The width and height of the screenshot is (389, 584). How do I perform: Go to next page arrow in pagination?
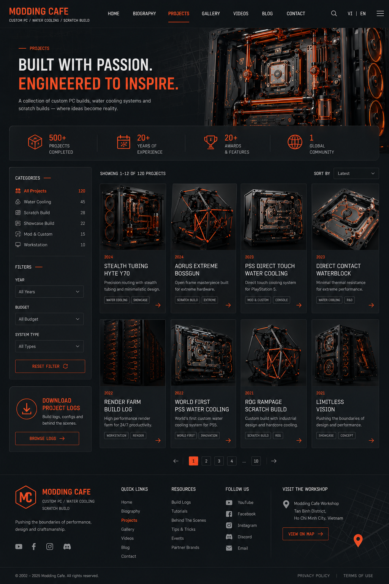click(x=274, y=461)
